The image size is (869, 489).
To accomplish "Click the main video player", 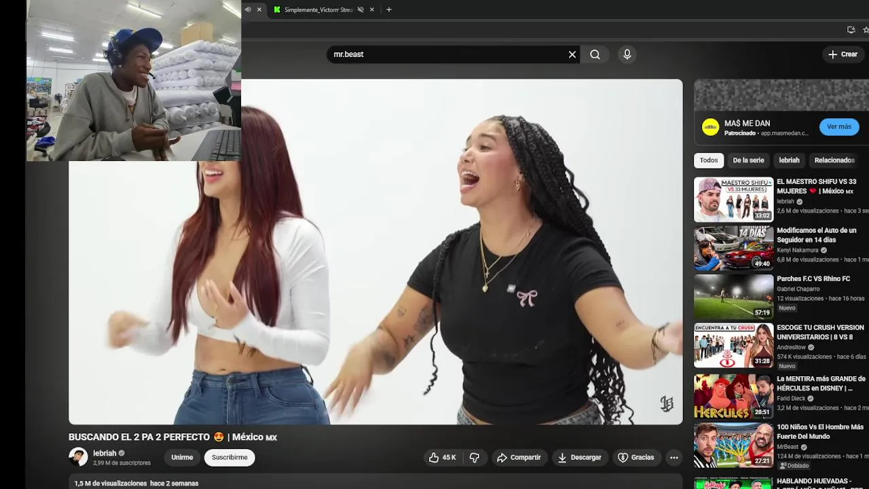I will tap(375, 252).
